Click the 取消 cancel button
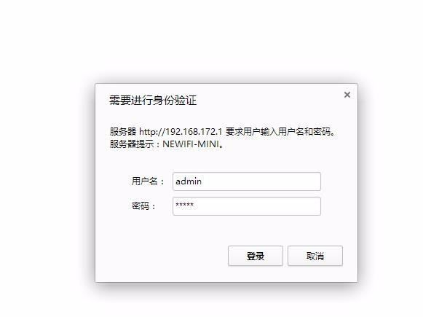 click(x=315, y=256)
